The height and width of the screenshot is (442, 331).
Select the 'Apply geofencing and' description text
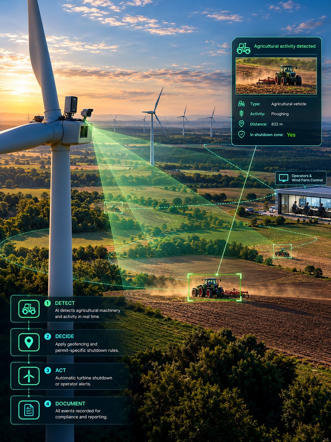[x=76, y=344]
